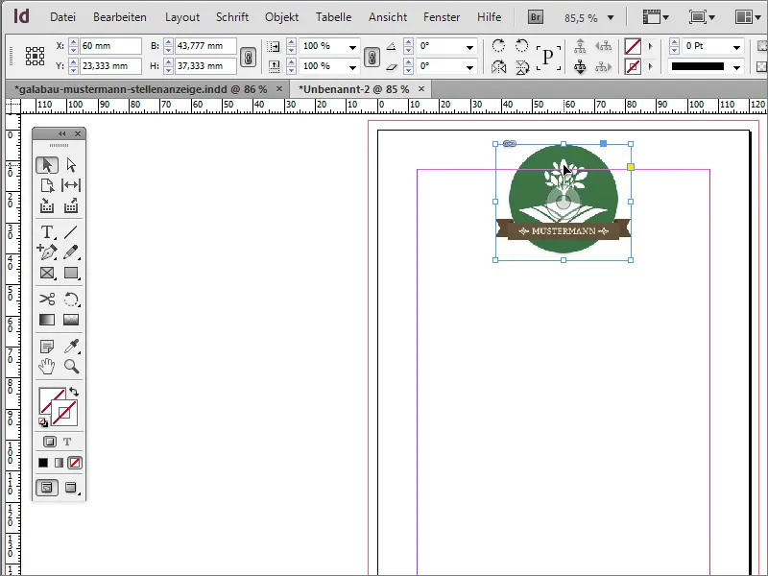Select the Gradient Feather tool
This screenshot has height=576, width=768.
click(71, 320)
